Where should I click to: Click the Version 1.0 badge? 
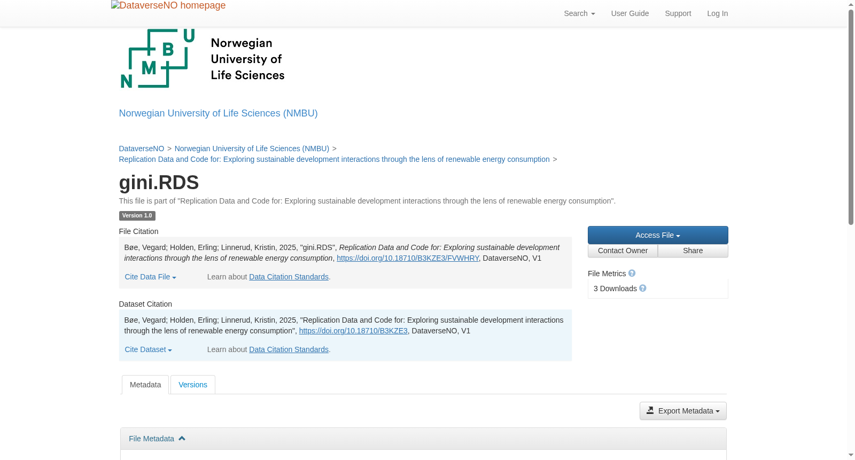(137, 216)
